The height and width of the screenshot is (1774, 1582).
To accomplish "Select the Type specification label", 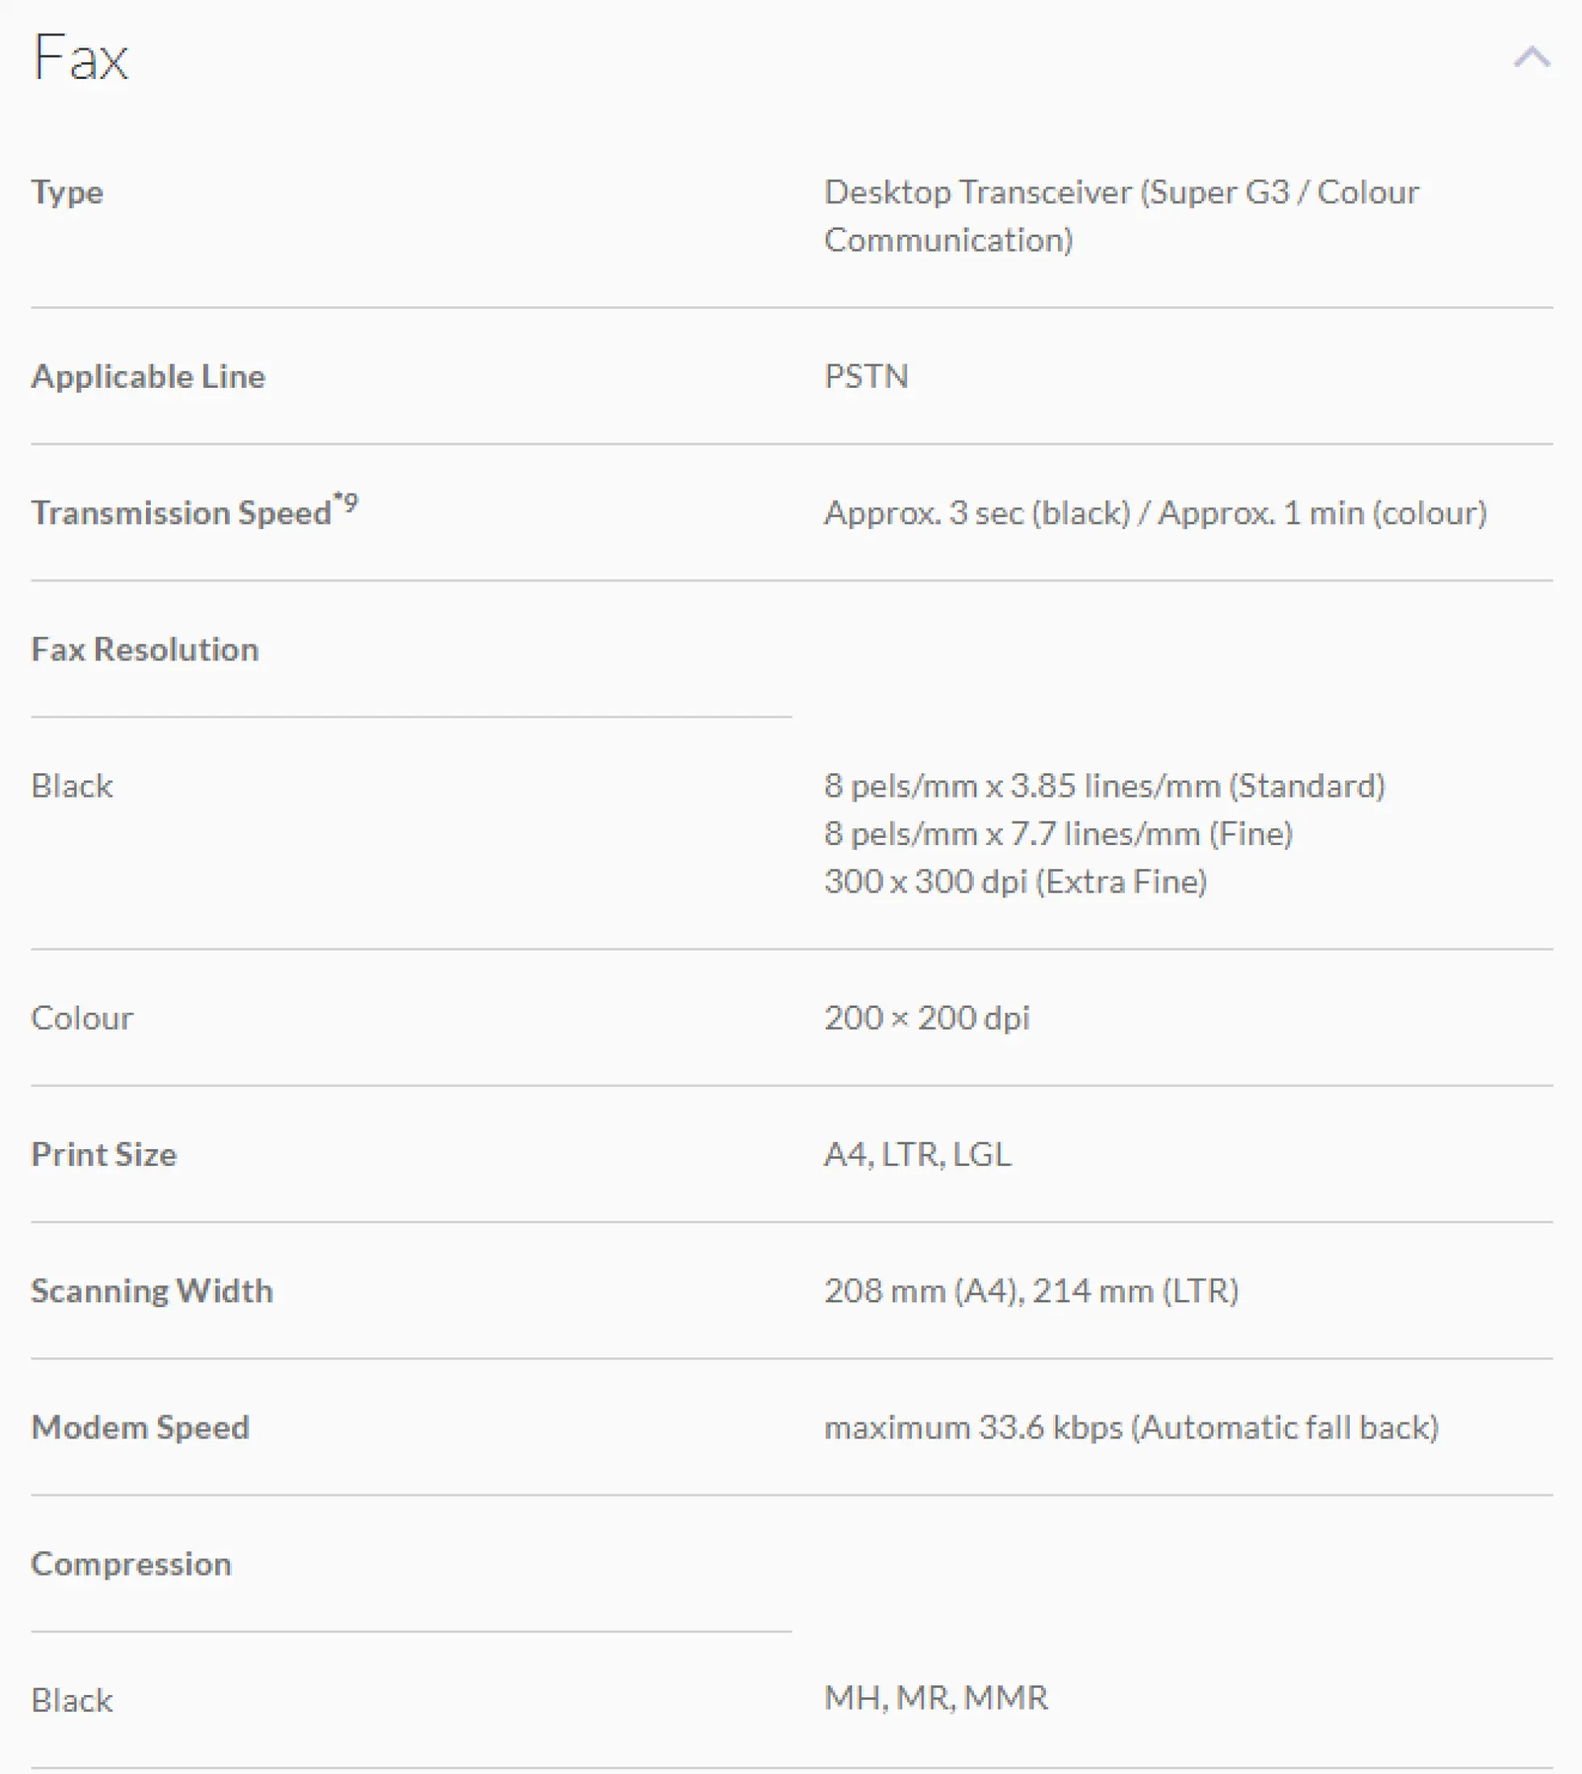I will 67,191.
